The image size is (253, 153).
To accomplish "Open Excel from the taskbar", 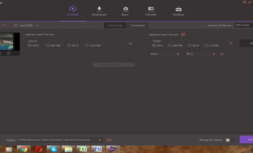I will point(83,149).
